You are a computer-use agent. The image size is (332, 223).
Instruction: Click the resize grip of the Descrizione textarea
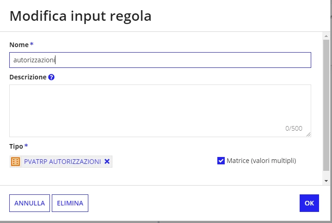click(308, 134)
